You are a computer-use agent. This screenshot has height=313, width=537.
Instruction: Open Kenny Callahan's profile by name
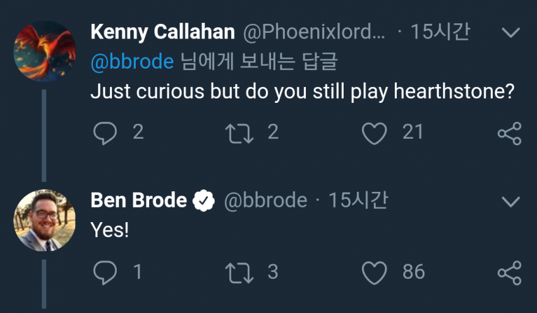point(163,32)
